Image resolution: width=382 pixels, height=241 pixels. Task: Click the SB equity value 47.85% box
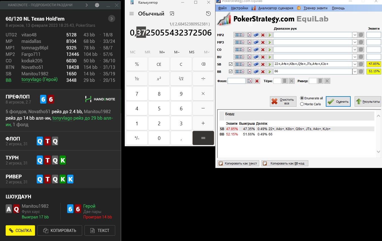374,64
